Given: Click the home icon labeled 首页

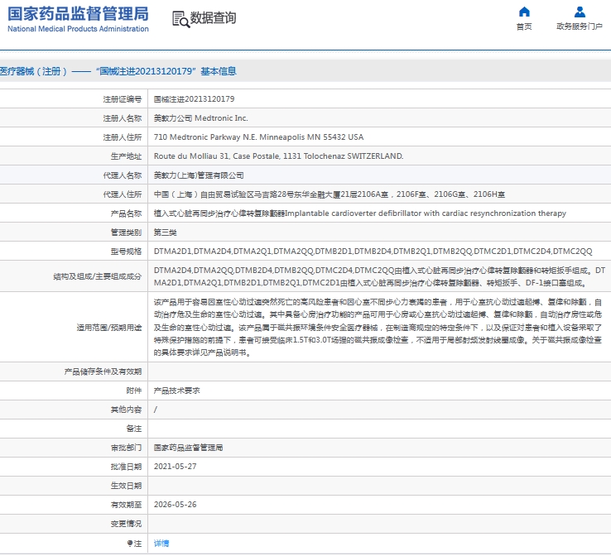Looking at the screenshot, I should [x=524, y=12].
